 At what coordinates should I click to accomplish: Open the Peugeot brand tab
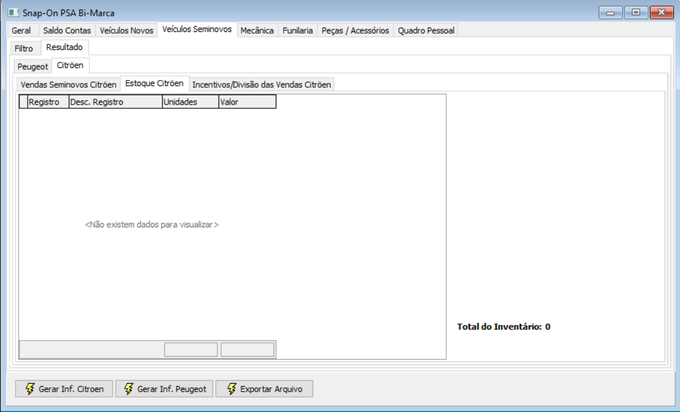pyautogui.click(x=33, y=67)
